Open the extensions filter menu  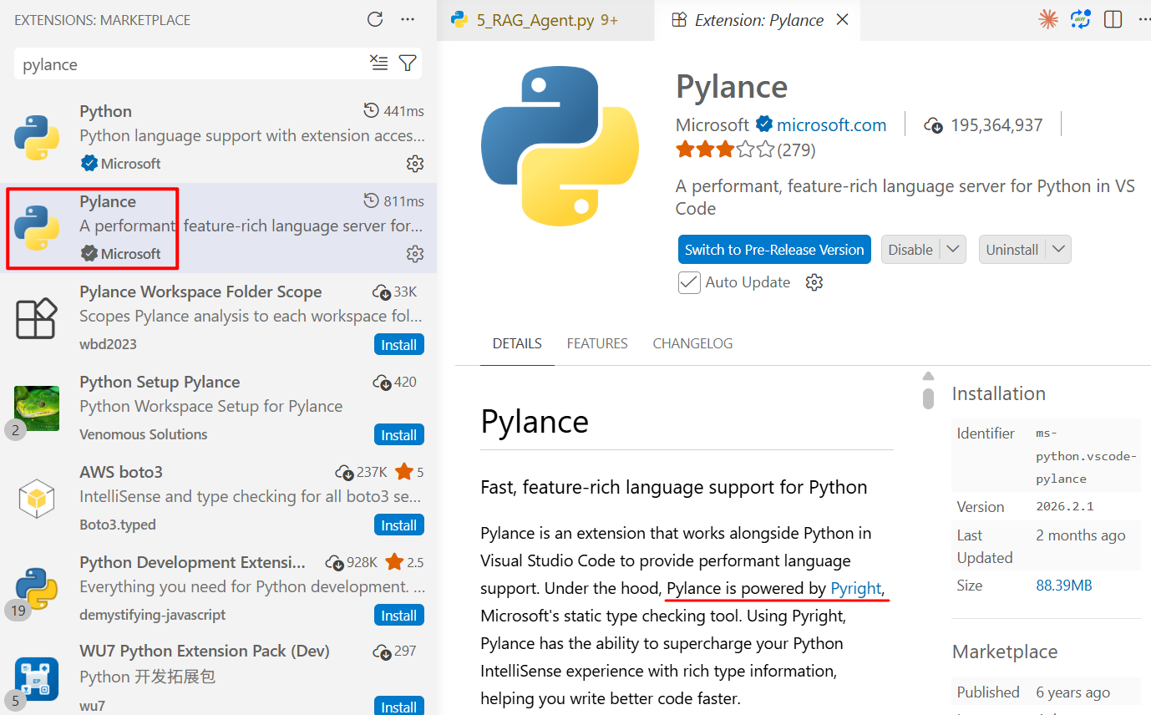tap(408, 63)
